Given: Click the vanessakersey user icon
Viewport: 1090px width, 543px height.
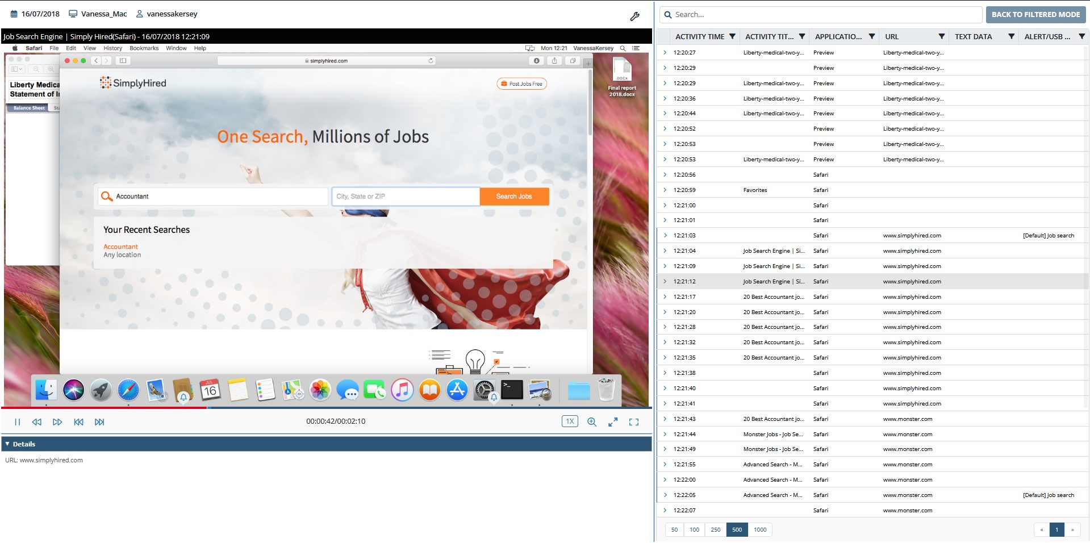Looking at the screenshot, I should [139, 14].
